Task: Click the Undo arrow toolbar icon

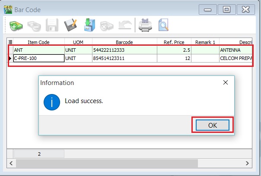Action: pyautogui.click(x=124, y=26)
